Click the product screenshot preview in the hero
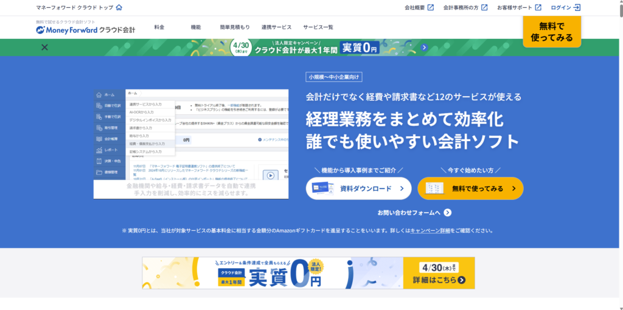Screen dimensions: 623x310 (191, 143)
